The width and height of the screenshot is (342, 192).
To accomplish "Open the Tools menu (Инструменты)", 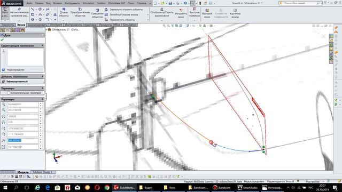I will click(x=73, y=3).
